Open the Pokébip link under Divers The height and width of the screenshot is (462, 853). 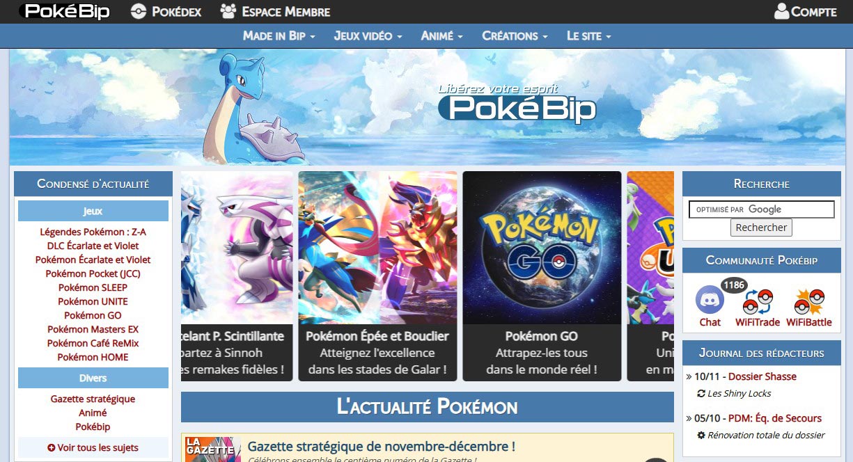[x=93, y=427]
